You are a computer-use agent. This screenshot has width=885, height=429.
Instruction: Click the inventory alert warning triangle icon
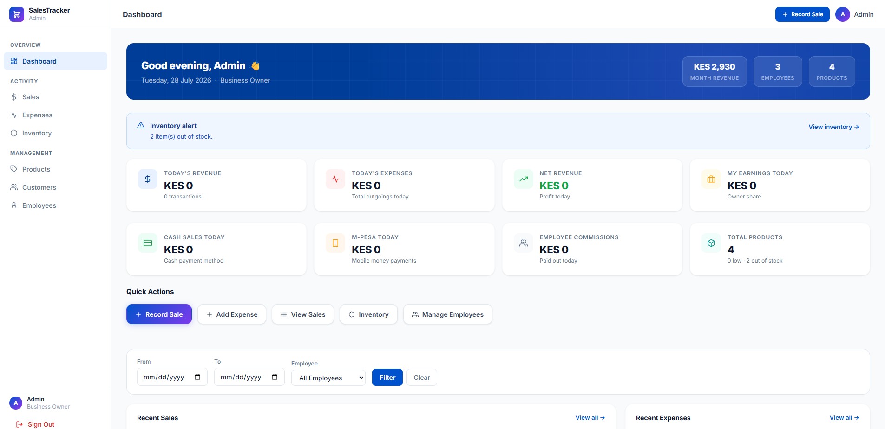point(141,126)
